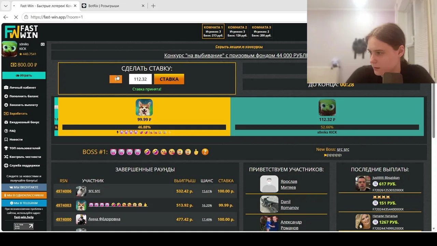
Task: Click the 15.61% chance value
Action: click(x=207, y=191)
